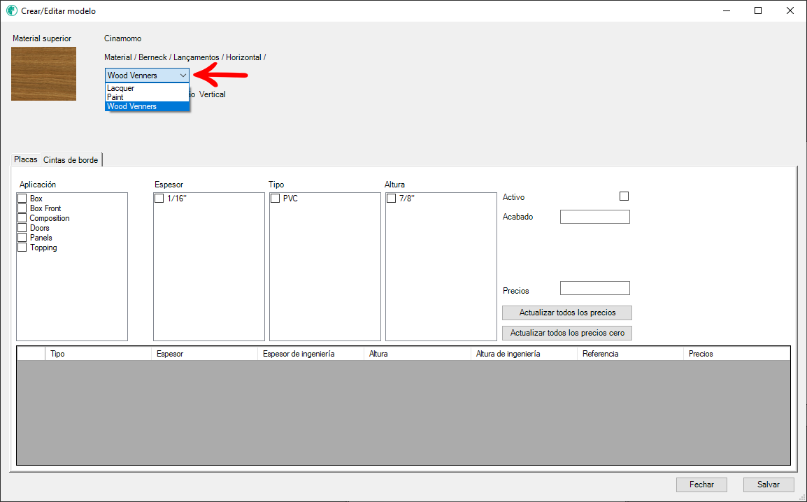Click the Precios column header
Viewport: 807px width, 502px height.
[x=737, y=354]
